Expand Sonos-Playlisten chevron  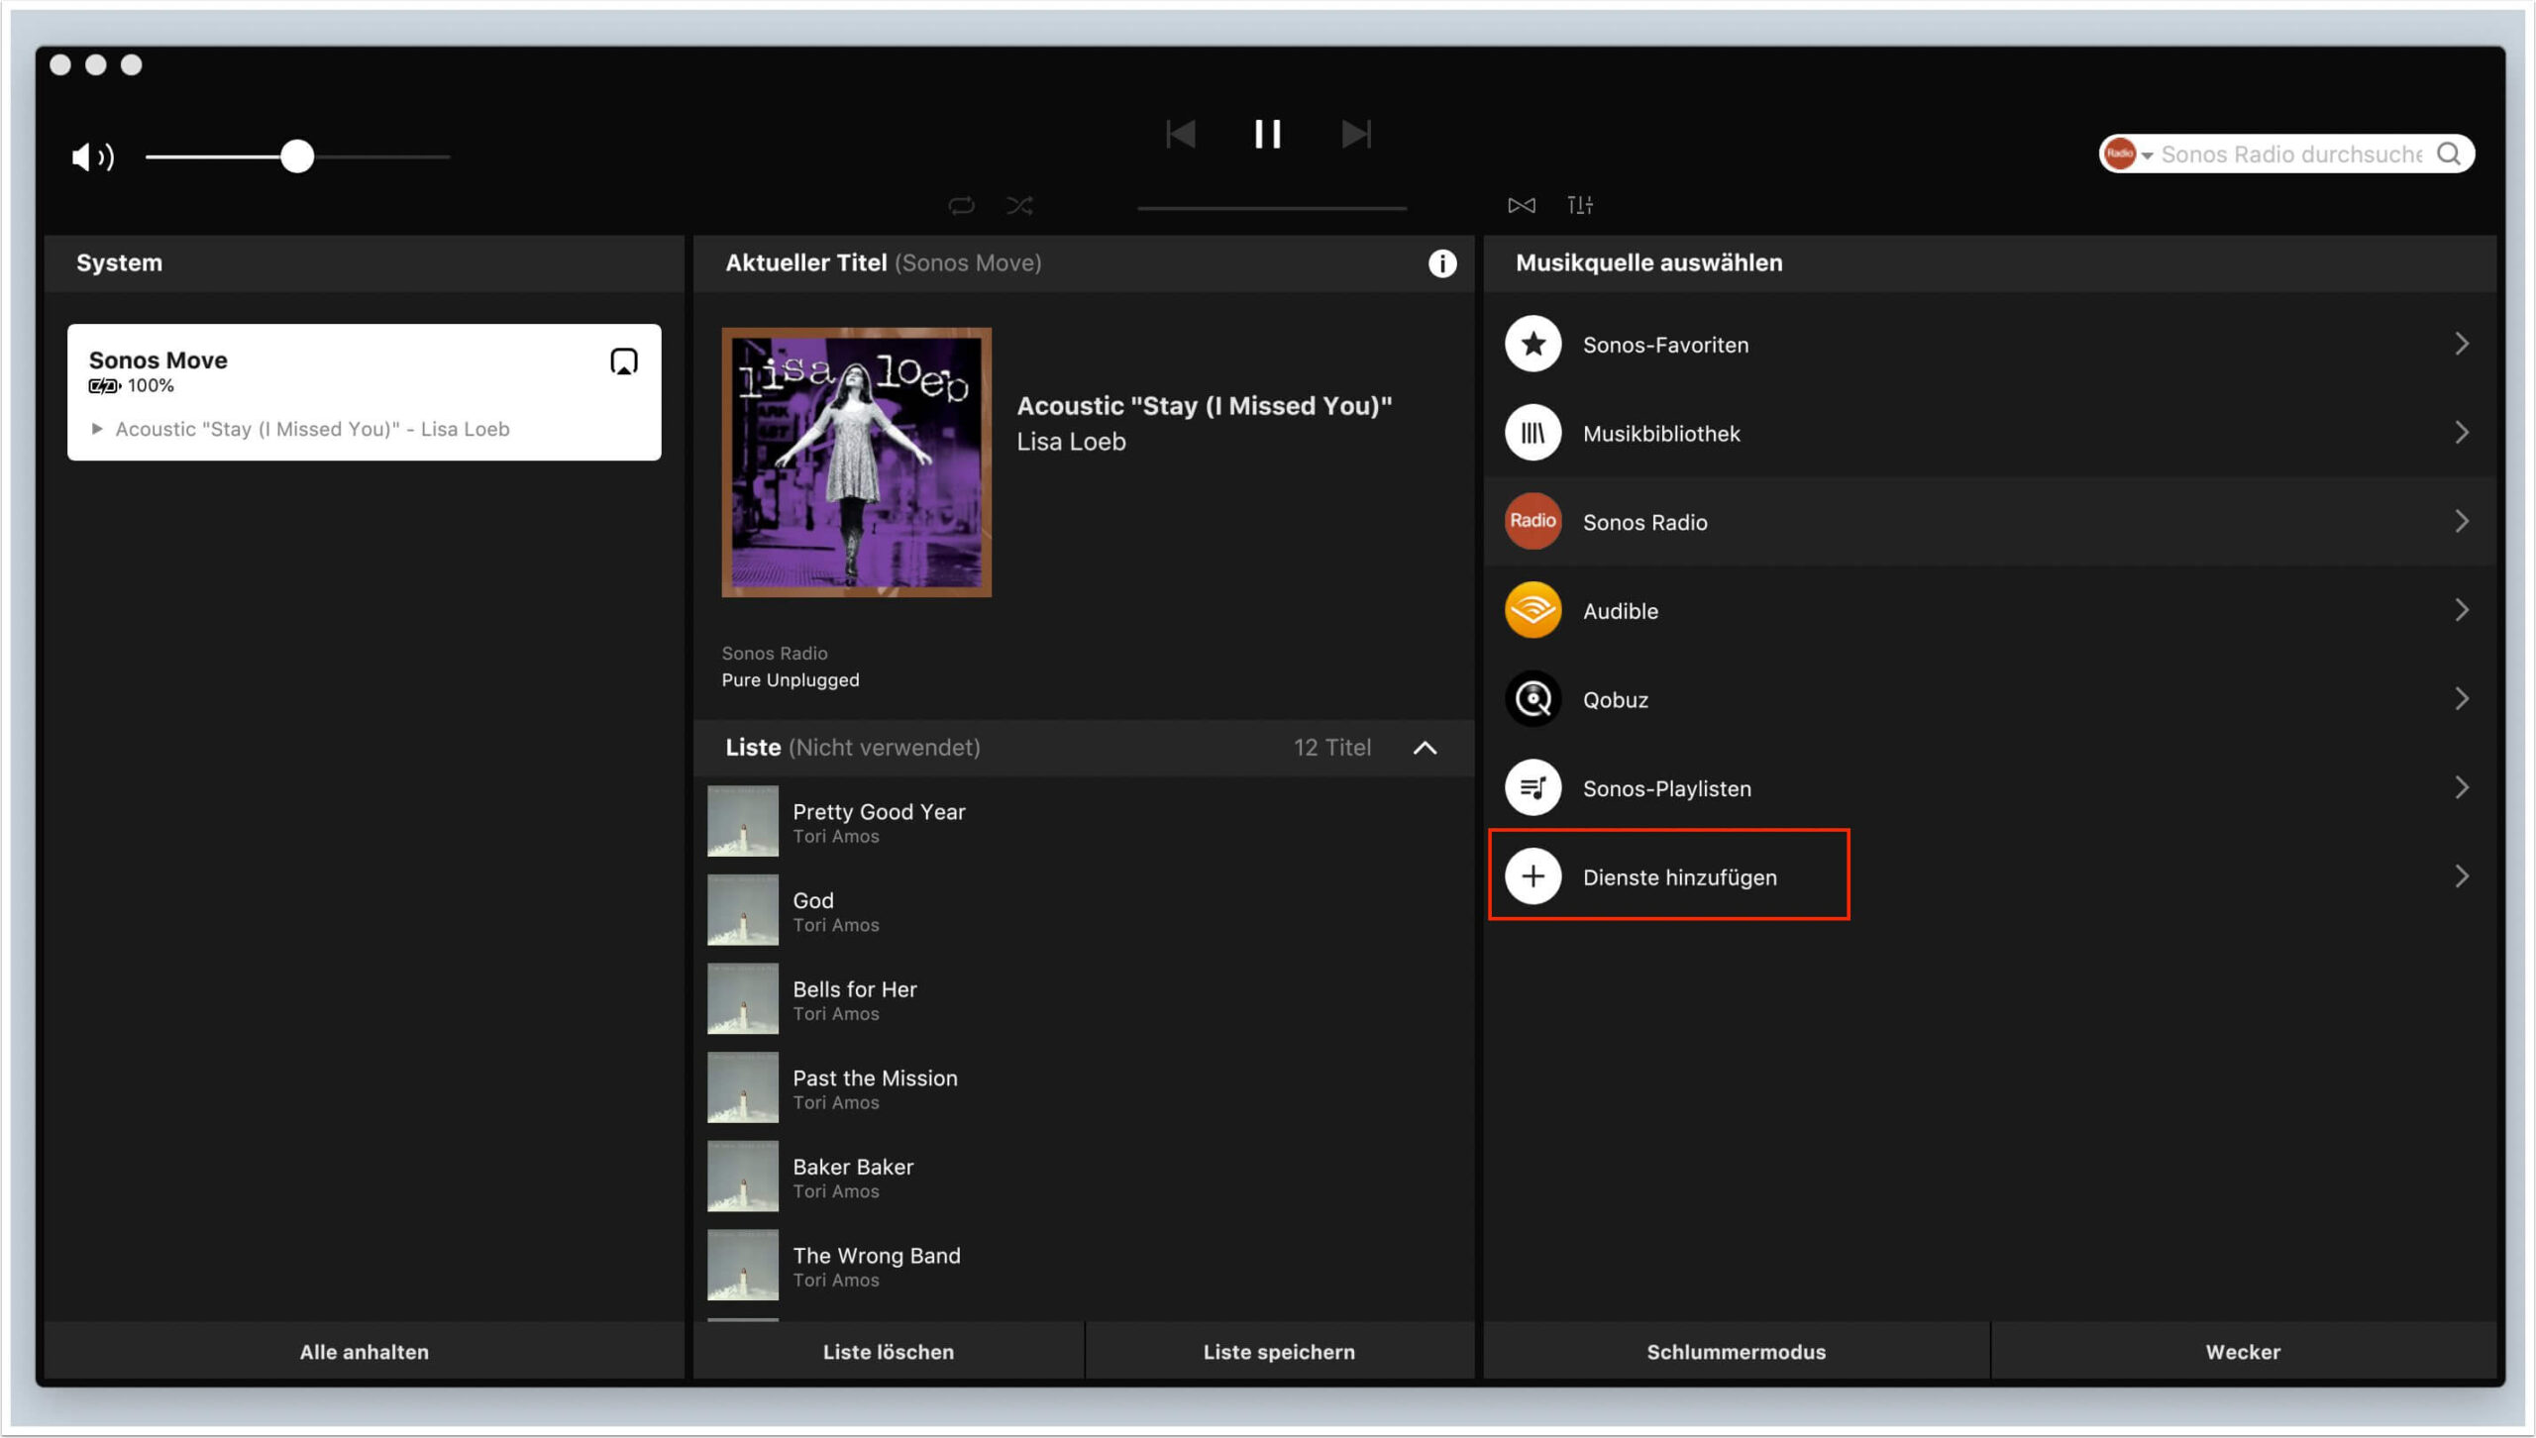[x=2462, y=787]
